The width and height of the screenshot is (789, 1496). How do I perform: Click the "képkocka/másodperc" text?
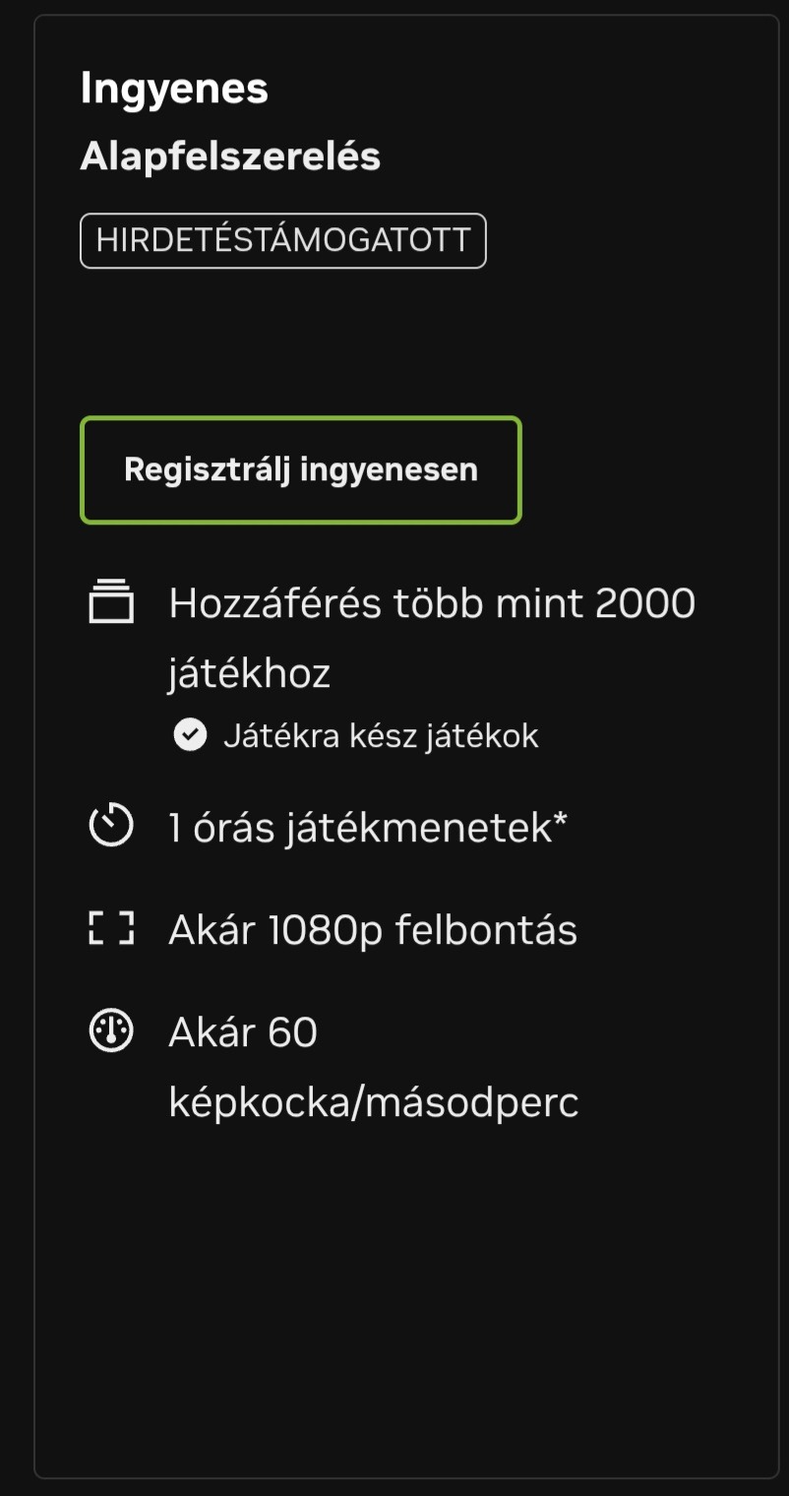pyautogui.click(x=374, y=1103)
